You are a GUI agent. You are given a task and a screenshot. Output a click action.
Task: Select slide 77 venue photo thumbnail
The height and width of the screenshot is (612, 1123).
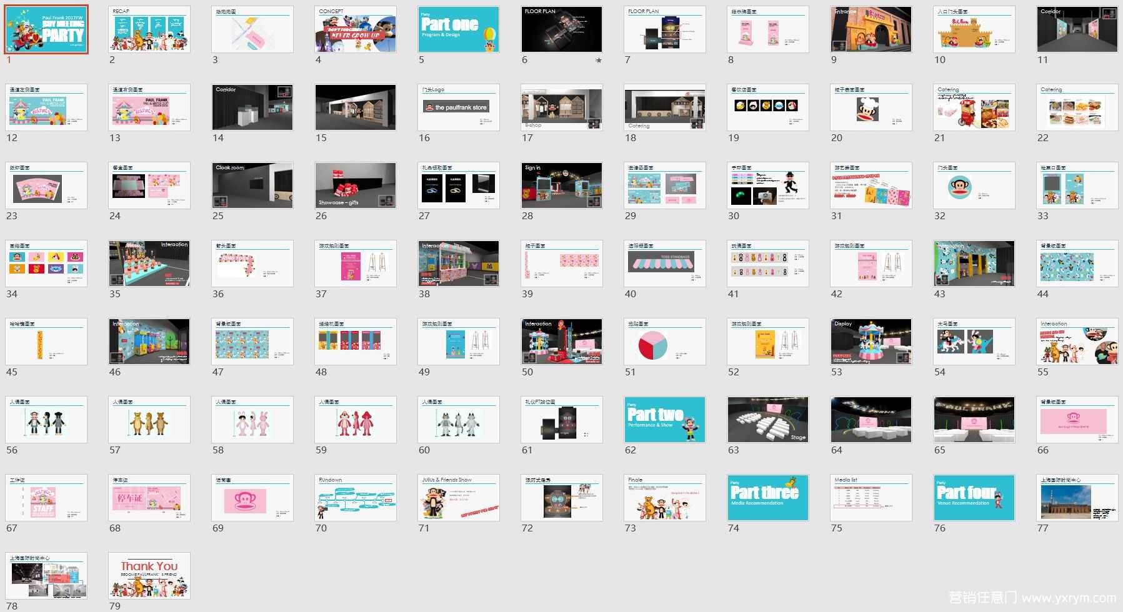(x=1077, y=498)
